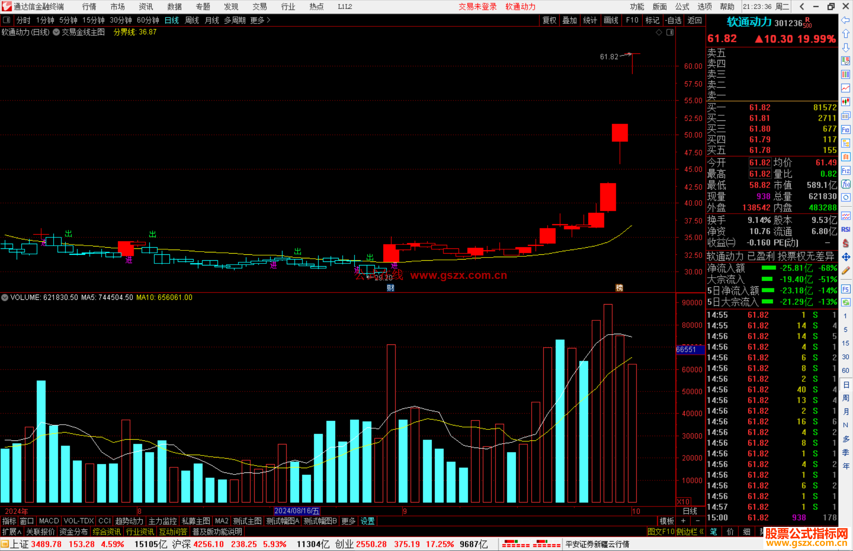Select the 周 period in right sidebar
The height and width of the screenshot is (551, 853).
pyautogui.click(x=846, y=398)
